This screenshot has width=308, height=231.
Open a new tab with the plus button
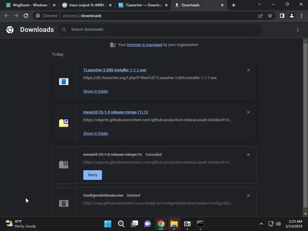[x=233, y=5]
